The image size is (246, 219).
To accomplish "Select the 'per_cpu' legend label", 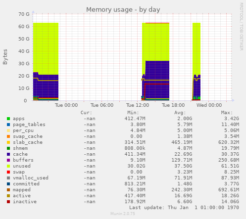I will [x=23, y=131].
